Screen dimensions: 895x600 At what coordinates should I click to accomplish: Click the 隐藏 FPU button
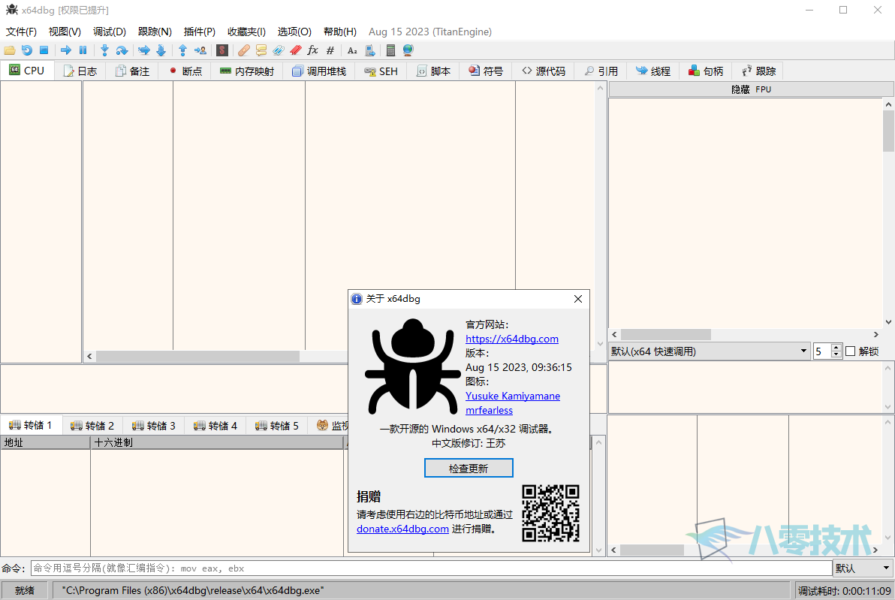751,89
